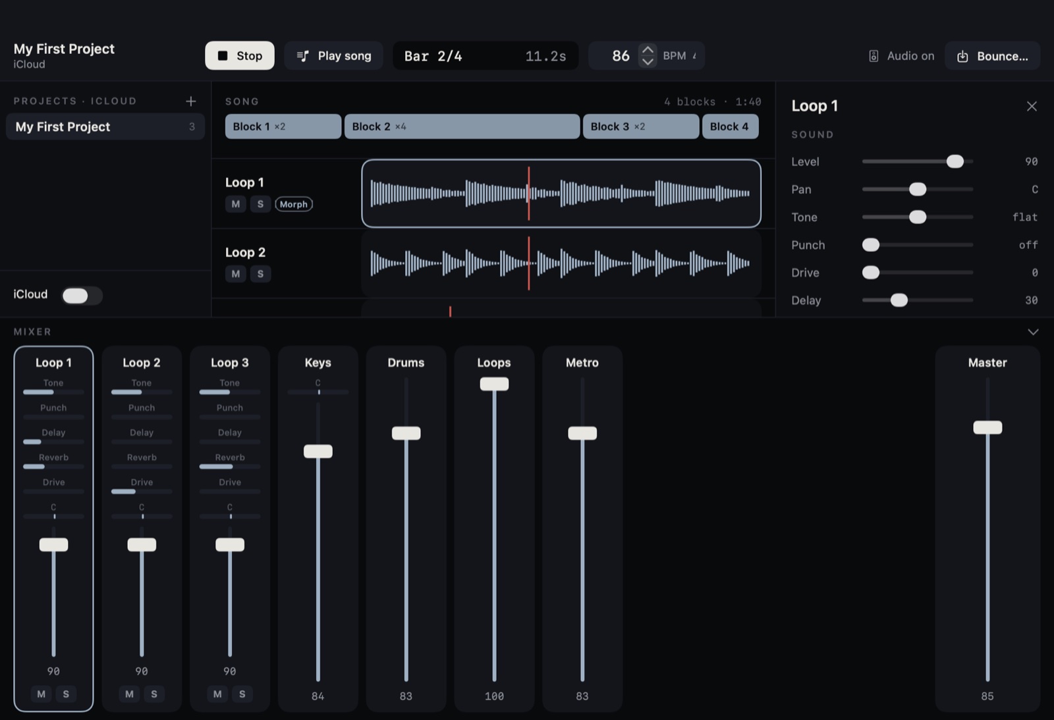Adjust Loop 2 mixer pan control
Viewport: 1054px width, 720px height.
tap(142, 516)
